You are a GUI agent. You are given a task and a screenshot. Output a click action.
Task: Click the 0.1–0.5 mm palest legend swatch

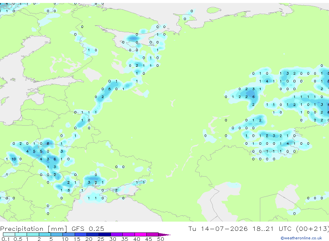click(9, 234)
